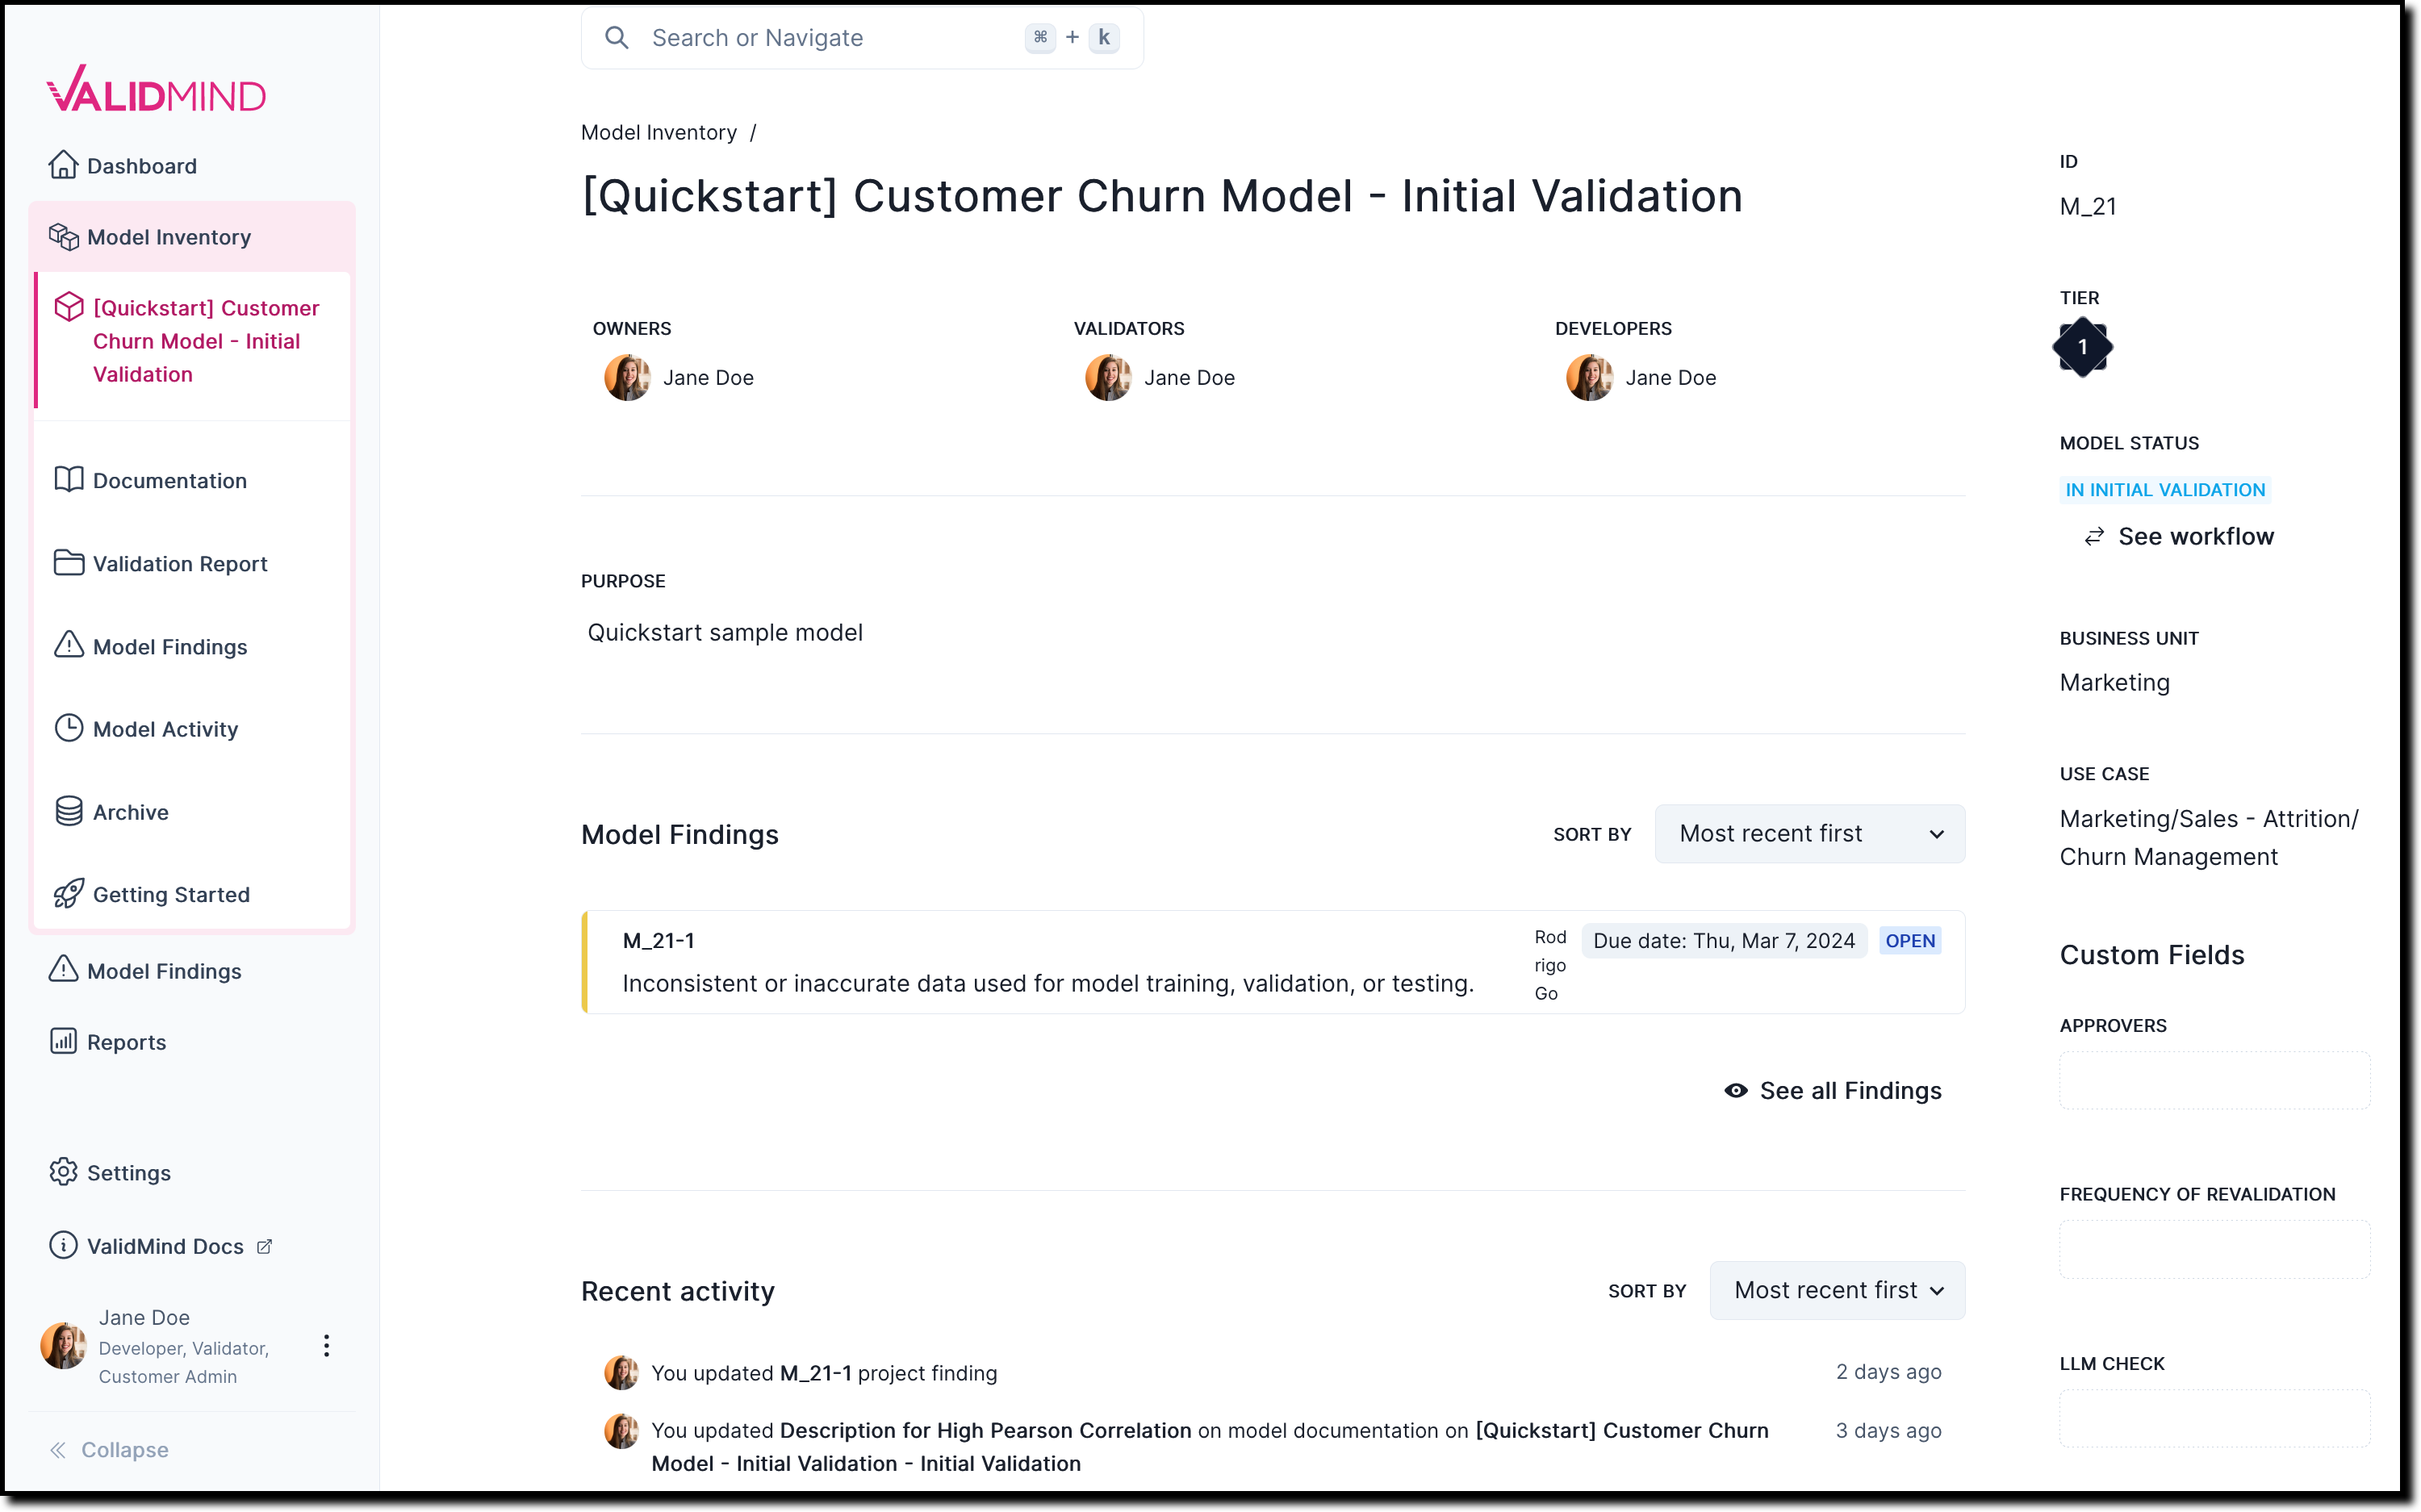Change Recent activity sort order dropdown

pyautogui.click(x=1836, y=1290)
